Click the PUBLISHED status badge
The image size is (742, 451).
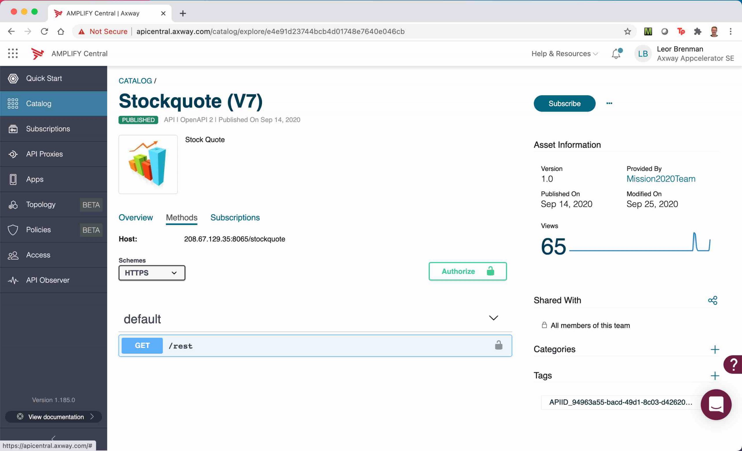point(138,120)
